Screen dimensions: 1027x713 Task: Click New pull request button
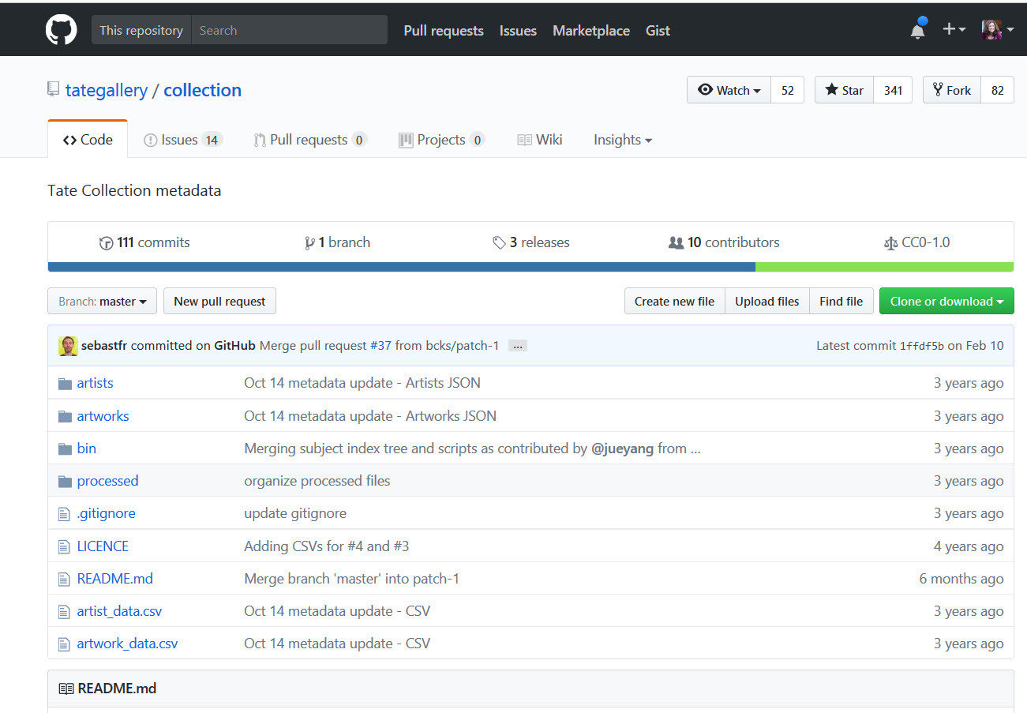point(219,301)
